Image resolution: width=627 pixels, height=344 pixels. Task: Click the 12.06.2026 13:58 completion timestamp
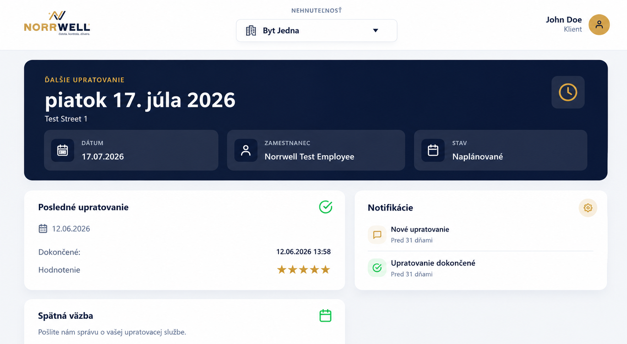[303, 252]
